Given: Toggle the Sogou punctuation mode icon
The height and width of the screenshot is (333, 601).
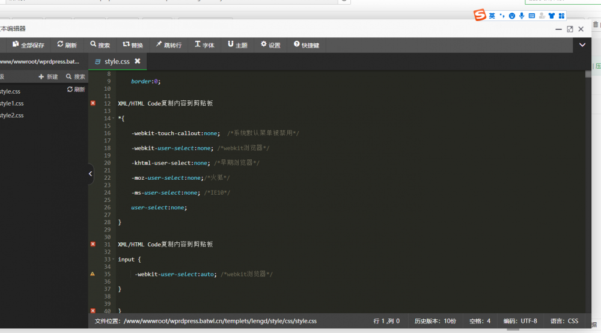Looking at the screenshot, I should (x=502, y=16).
